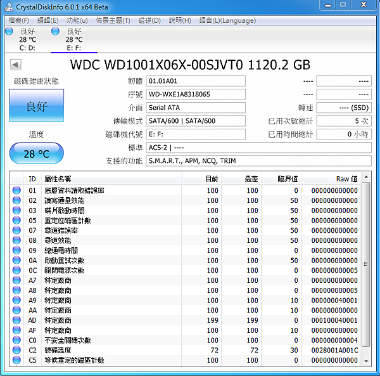
Task: Click status icon of attribute 08 row
Action: (x=16, y=240)
